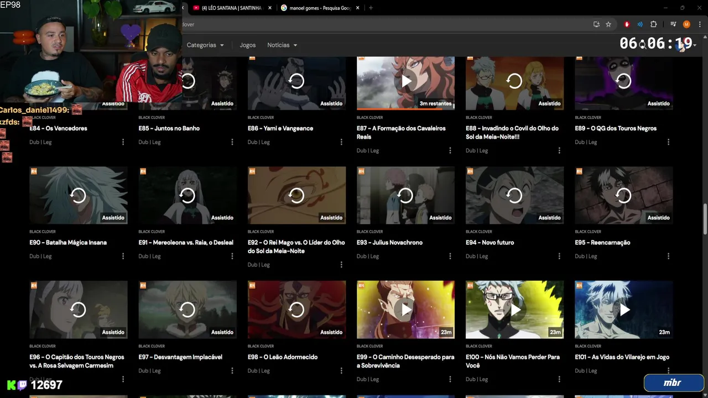Replay episode E95 Reencarnação
Viewport: 708px width, 398px height.
pos(623,196)
